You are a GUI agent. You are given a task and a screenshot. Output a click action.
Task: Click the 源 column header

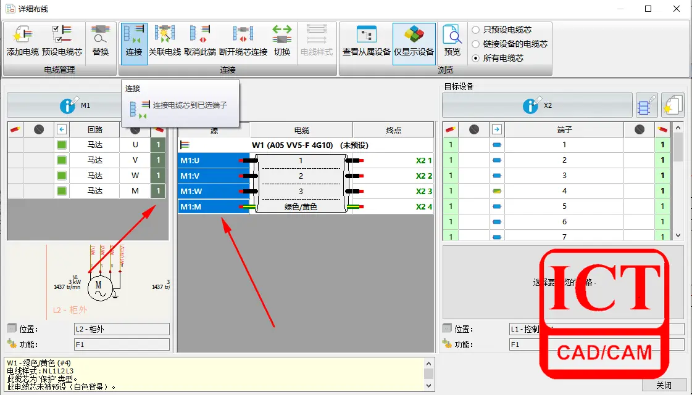point(214,131)
